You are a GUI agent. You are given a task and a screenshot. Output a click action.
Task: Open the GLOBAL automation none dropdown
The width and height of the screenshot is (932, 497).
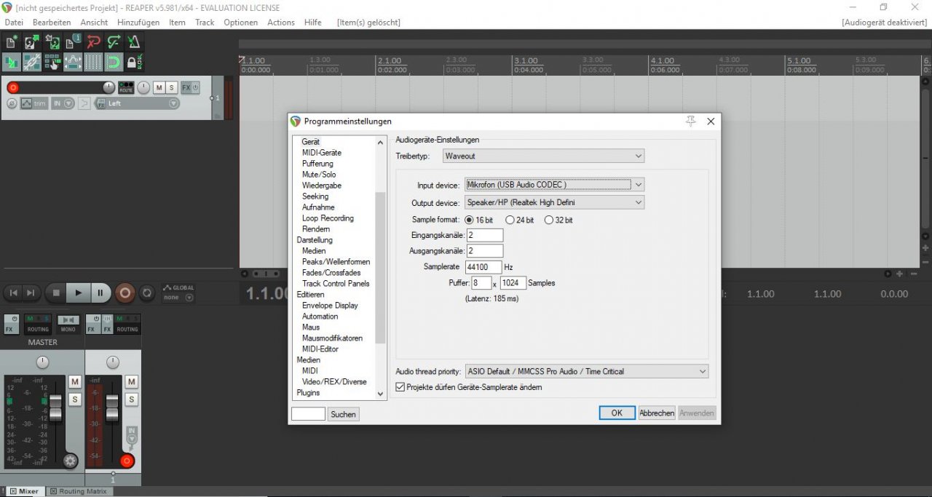point(178,297)
